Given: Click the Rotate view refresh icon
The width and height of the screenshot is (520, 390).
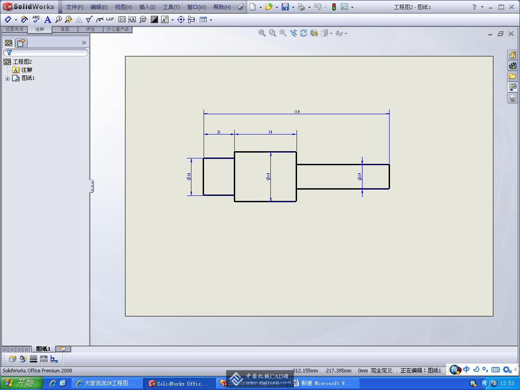Looking at the screenshot, I should [303, 33].
